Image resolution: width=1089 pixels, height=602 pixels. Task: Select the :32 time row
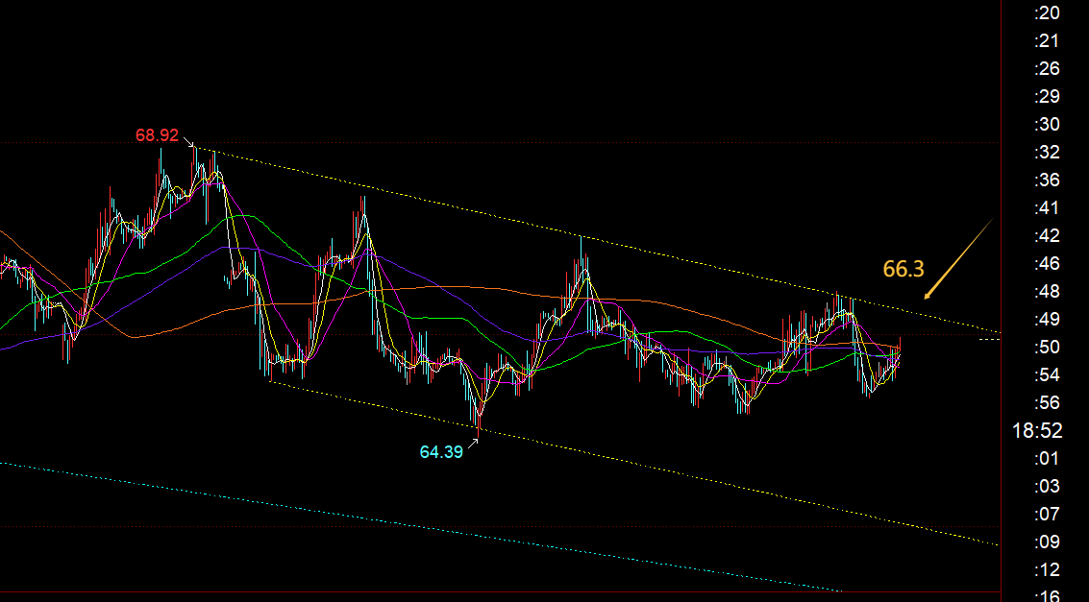pos(1047,152)
